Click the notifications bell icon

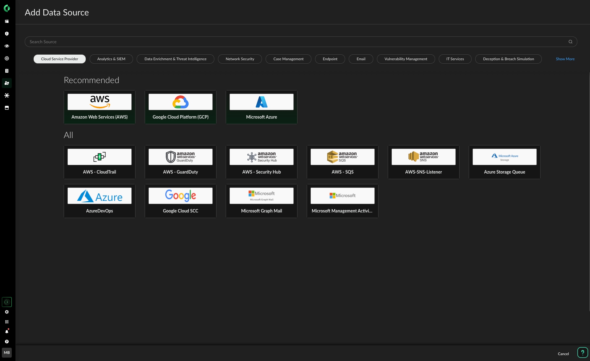click(7, 332)
